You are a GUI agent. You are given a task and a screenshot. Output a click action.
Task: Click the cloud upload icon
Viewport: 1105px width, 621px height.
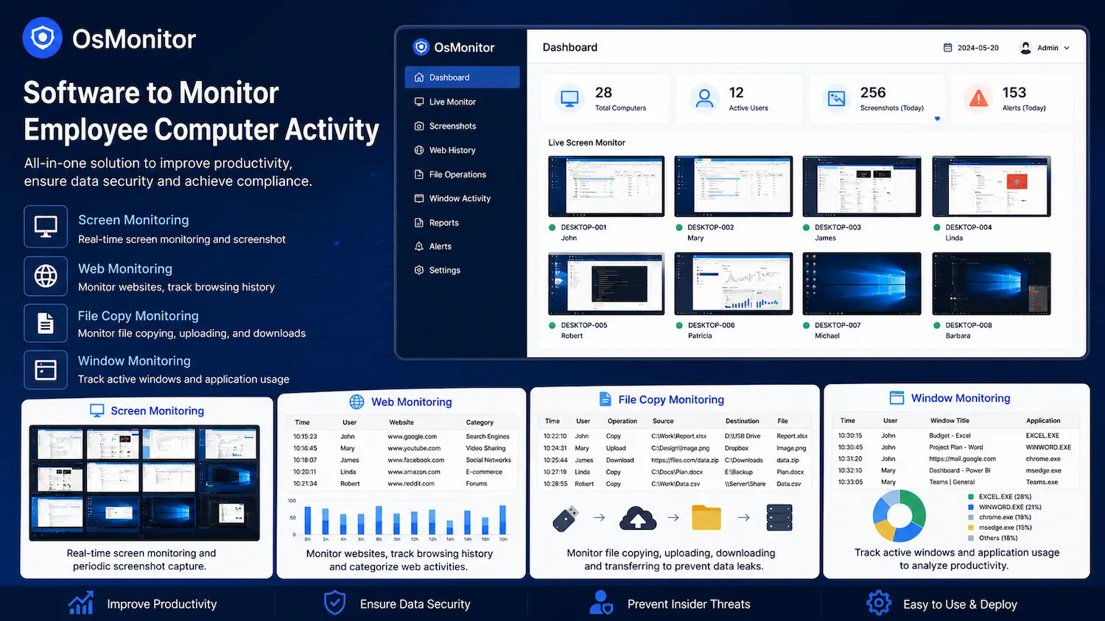[x=638, y=518]
